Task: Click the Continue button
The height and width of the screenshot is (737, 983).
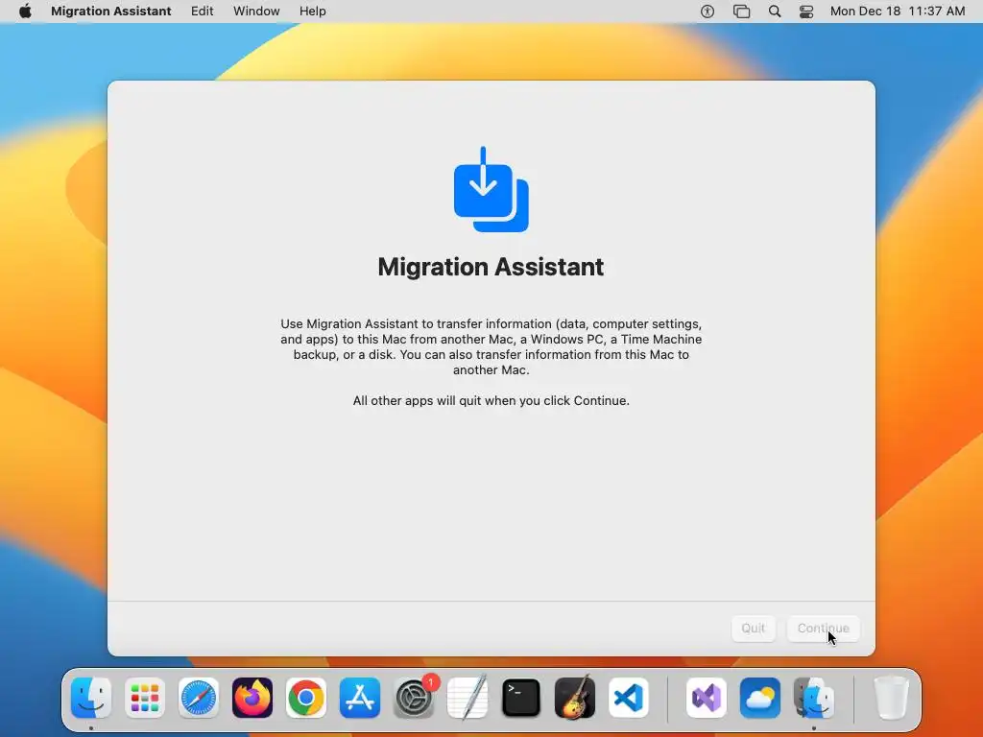Action: (823, 628)
